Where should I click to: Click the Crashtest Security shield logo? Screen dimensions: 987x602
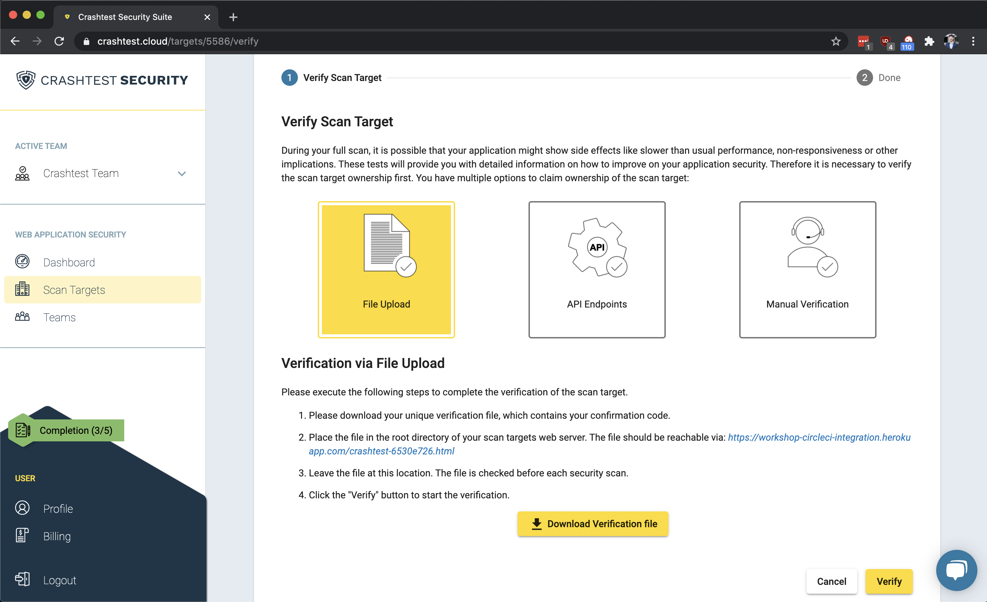point(26,80)
